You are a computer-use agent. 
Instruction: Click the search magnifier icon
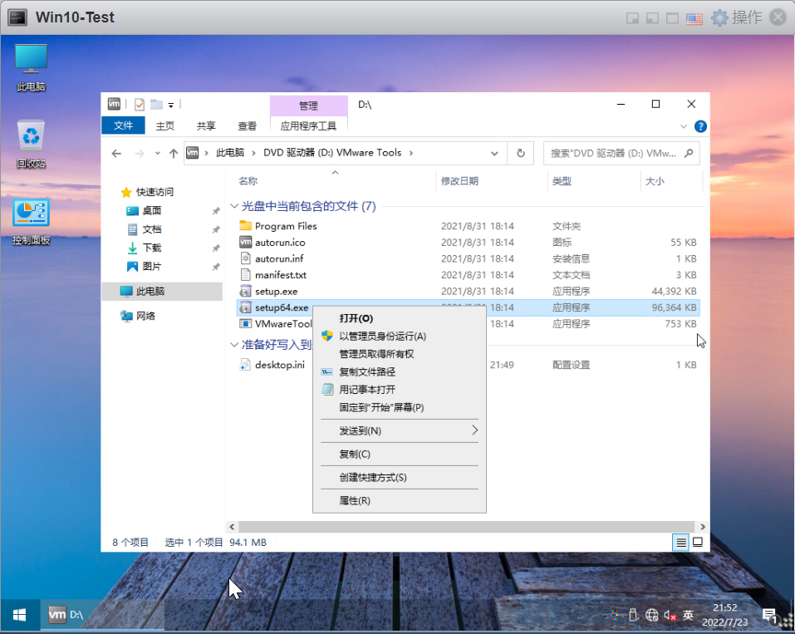689,153
